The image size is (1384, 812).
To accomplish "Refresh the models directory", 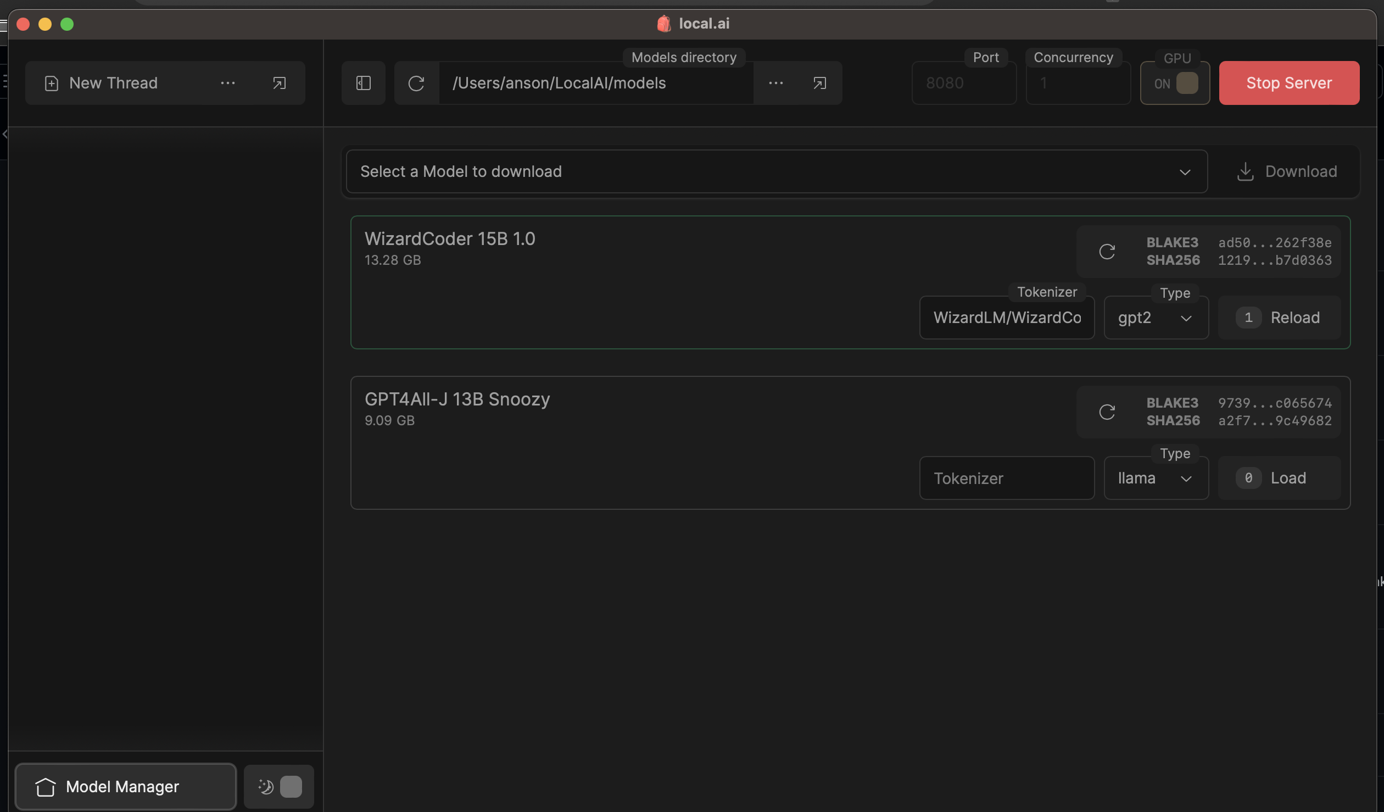I will pos(416,83).
